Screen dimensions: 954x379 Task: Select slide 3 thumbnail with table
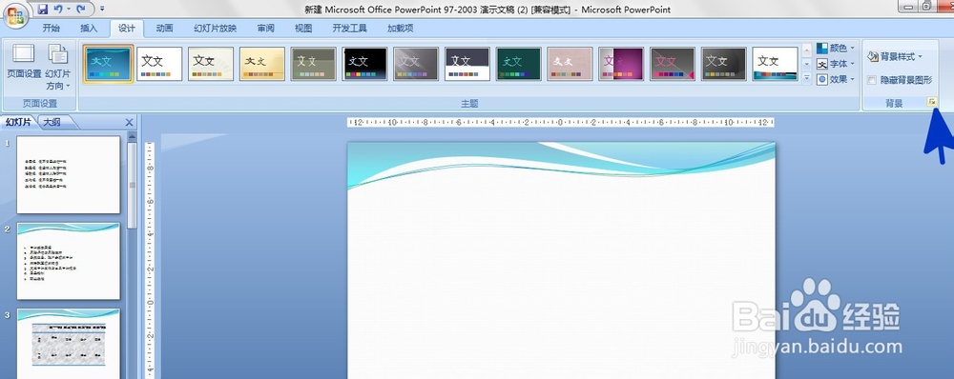click(x=68, y=344)
